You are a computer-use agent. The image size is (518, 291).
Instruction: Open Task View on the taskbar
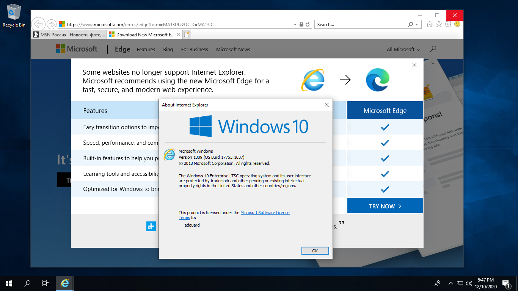point(45,283)
